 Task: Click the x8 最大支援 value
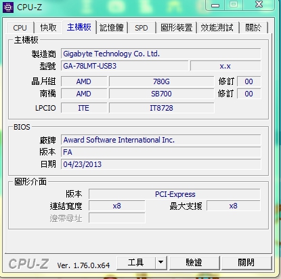pyautogui.click(x=234, y=206)
